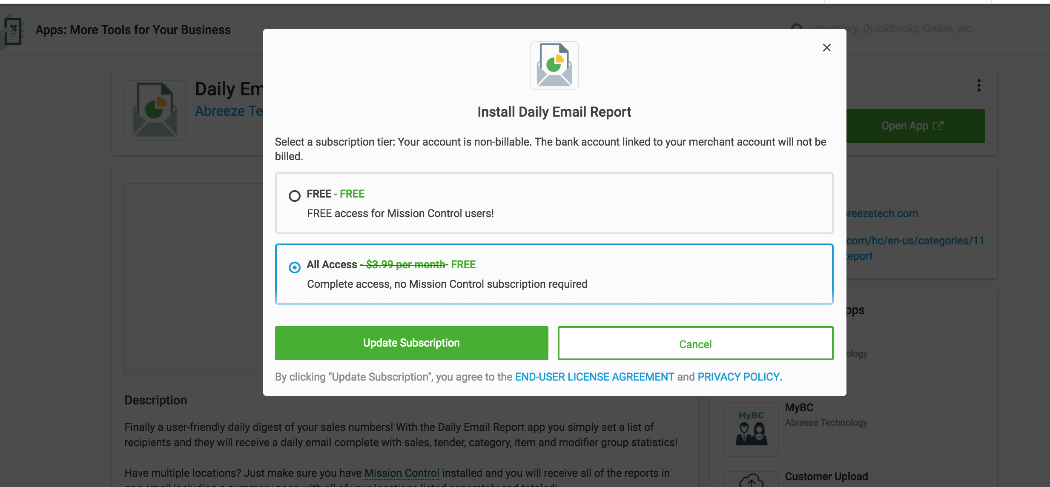Open the Mission Control link in the description
1050x487 pixels.
402,473
